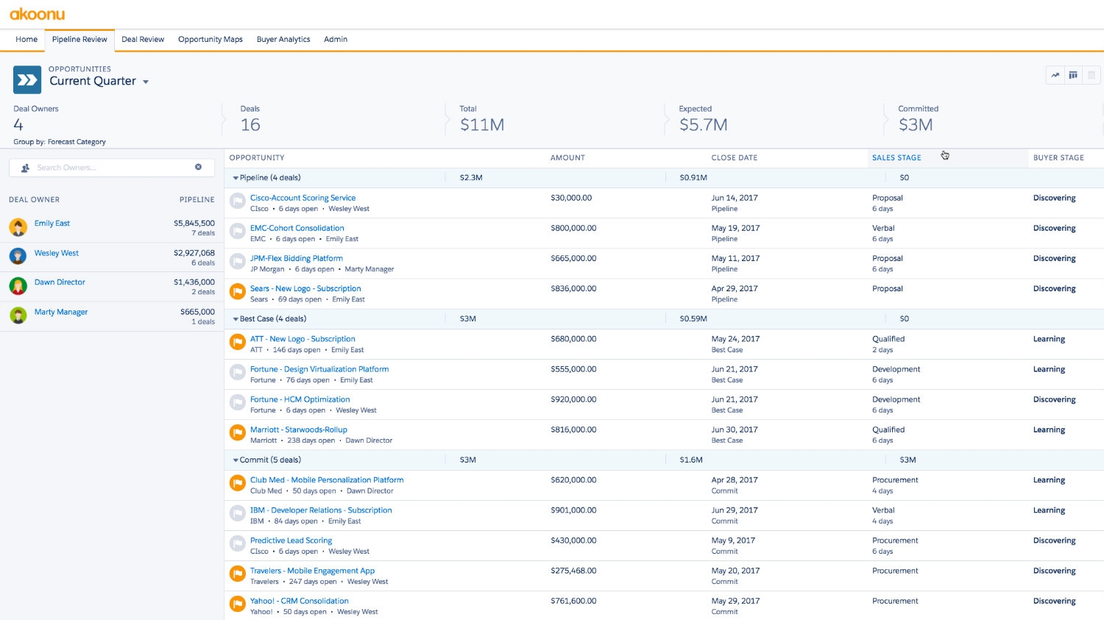Click the Opportunities double-arrow icon
Viewport: 1104px width, 620px height.
point(27,80)
